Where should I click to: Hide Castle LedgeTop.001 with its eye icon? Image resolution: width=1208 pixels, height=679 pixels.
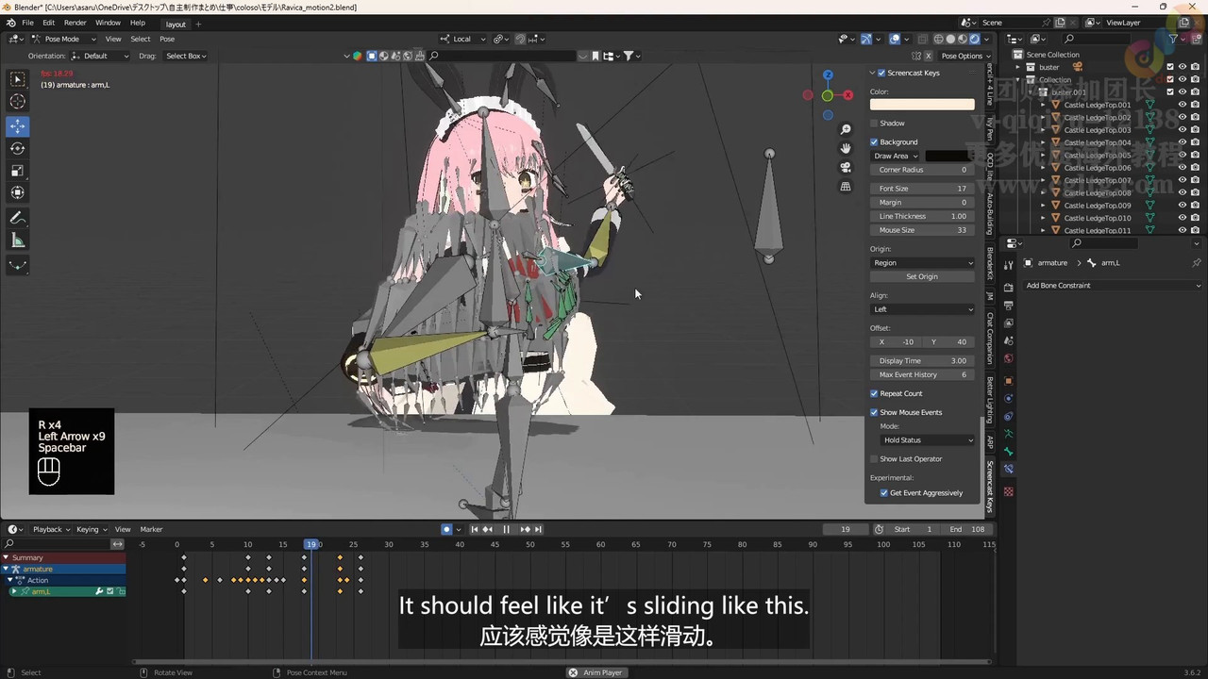1182,105
